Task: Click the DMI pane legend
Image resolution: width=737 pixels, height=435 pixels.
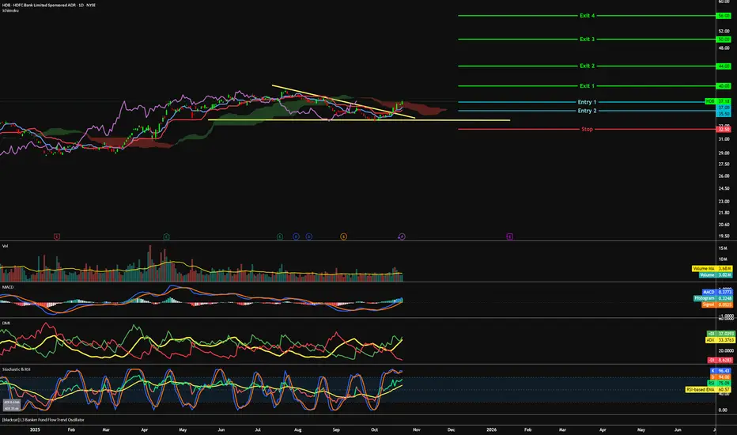Action: 6,323
